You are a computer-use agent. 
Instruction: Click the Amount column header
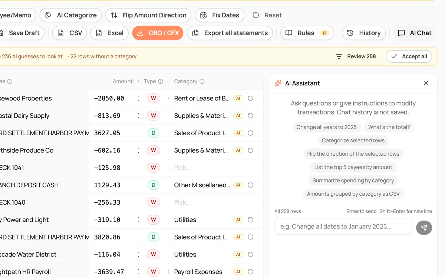[123, 82]
